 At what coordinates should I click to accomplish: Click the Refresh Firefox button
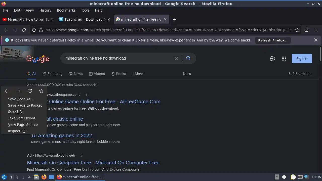point(273,40)
